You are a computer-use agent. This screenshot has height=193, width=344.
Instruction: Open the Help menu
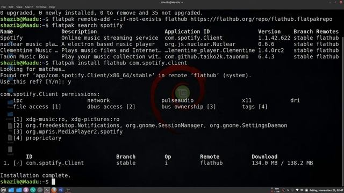[52, 7]
